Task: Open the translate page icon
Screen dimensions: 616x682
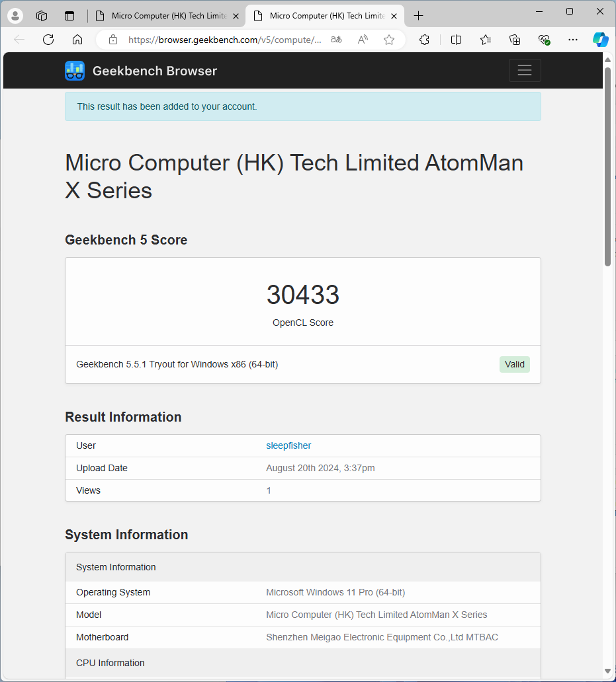Action: pos(336,40)
